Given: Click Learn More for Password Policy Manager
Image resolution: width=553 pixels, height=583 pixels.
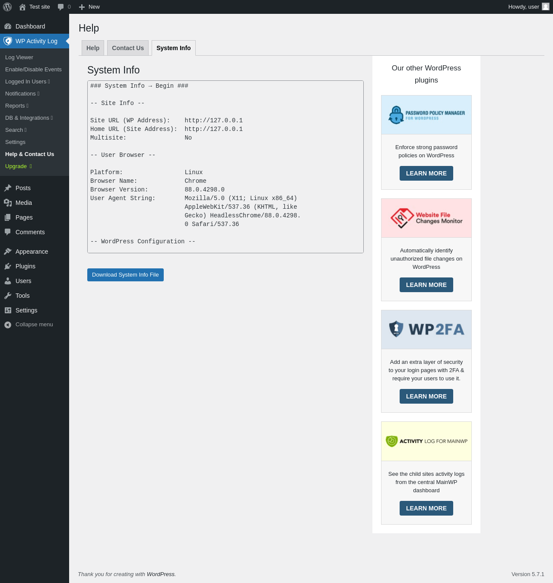Looking at the screenshot, I should point(426,173).
